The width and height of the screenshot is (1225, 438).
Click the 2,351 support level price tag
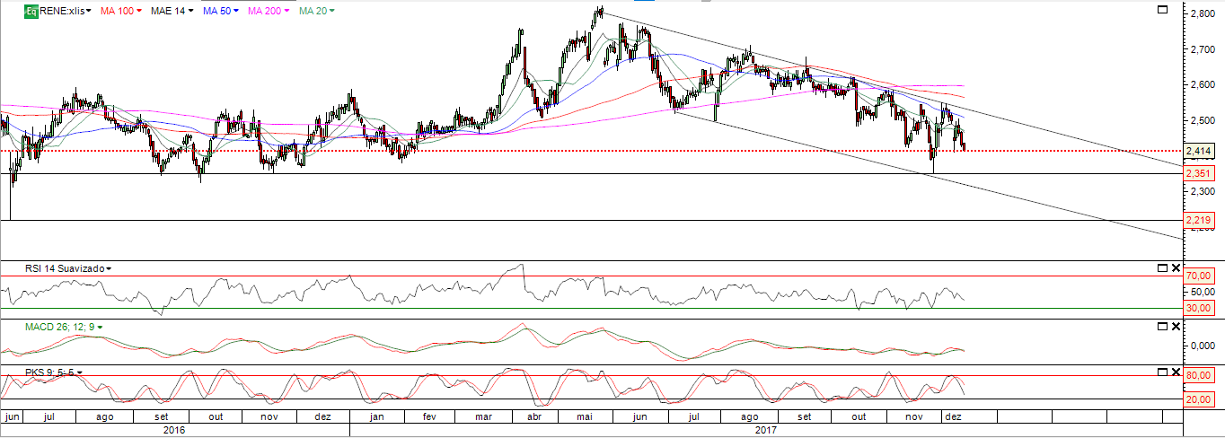point(1199,174)
